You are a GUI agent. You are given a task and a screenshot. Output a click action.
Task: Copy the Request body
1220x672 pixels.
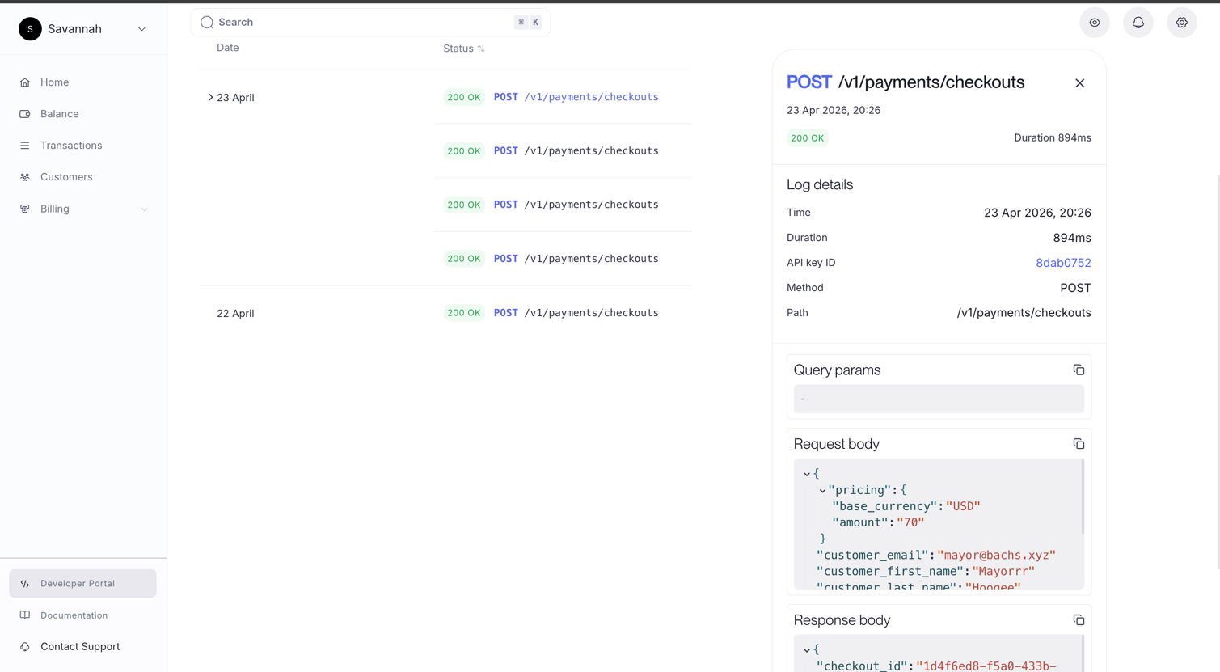pos(1079,444)
